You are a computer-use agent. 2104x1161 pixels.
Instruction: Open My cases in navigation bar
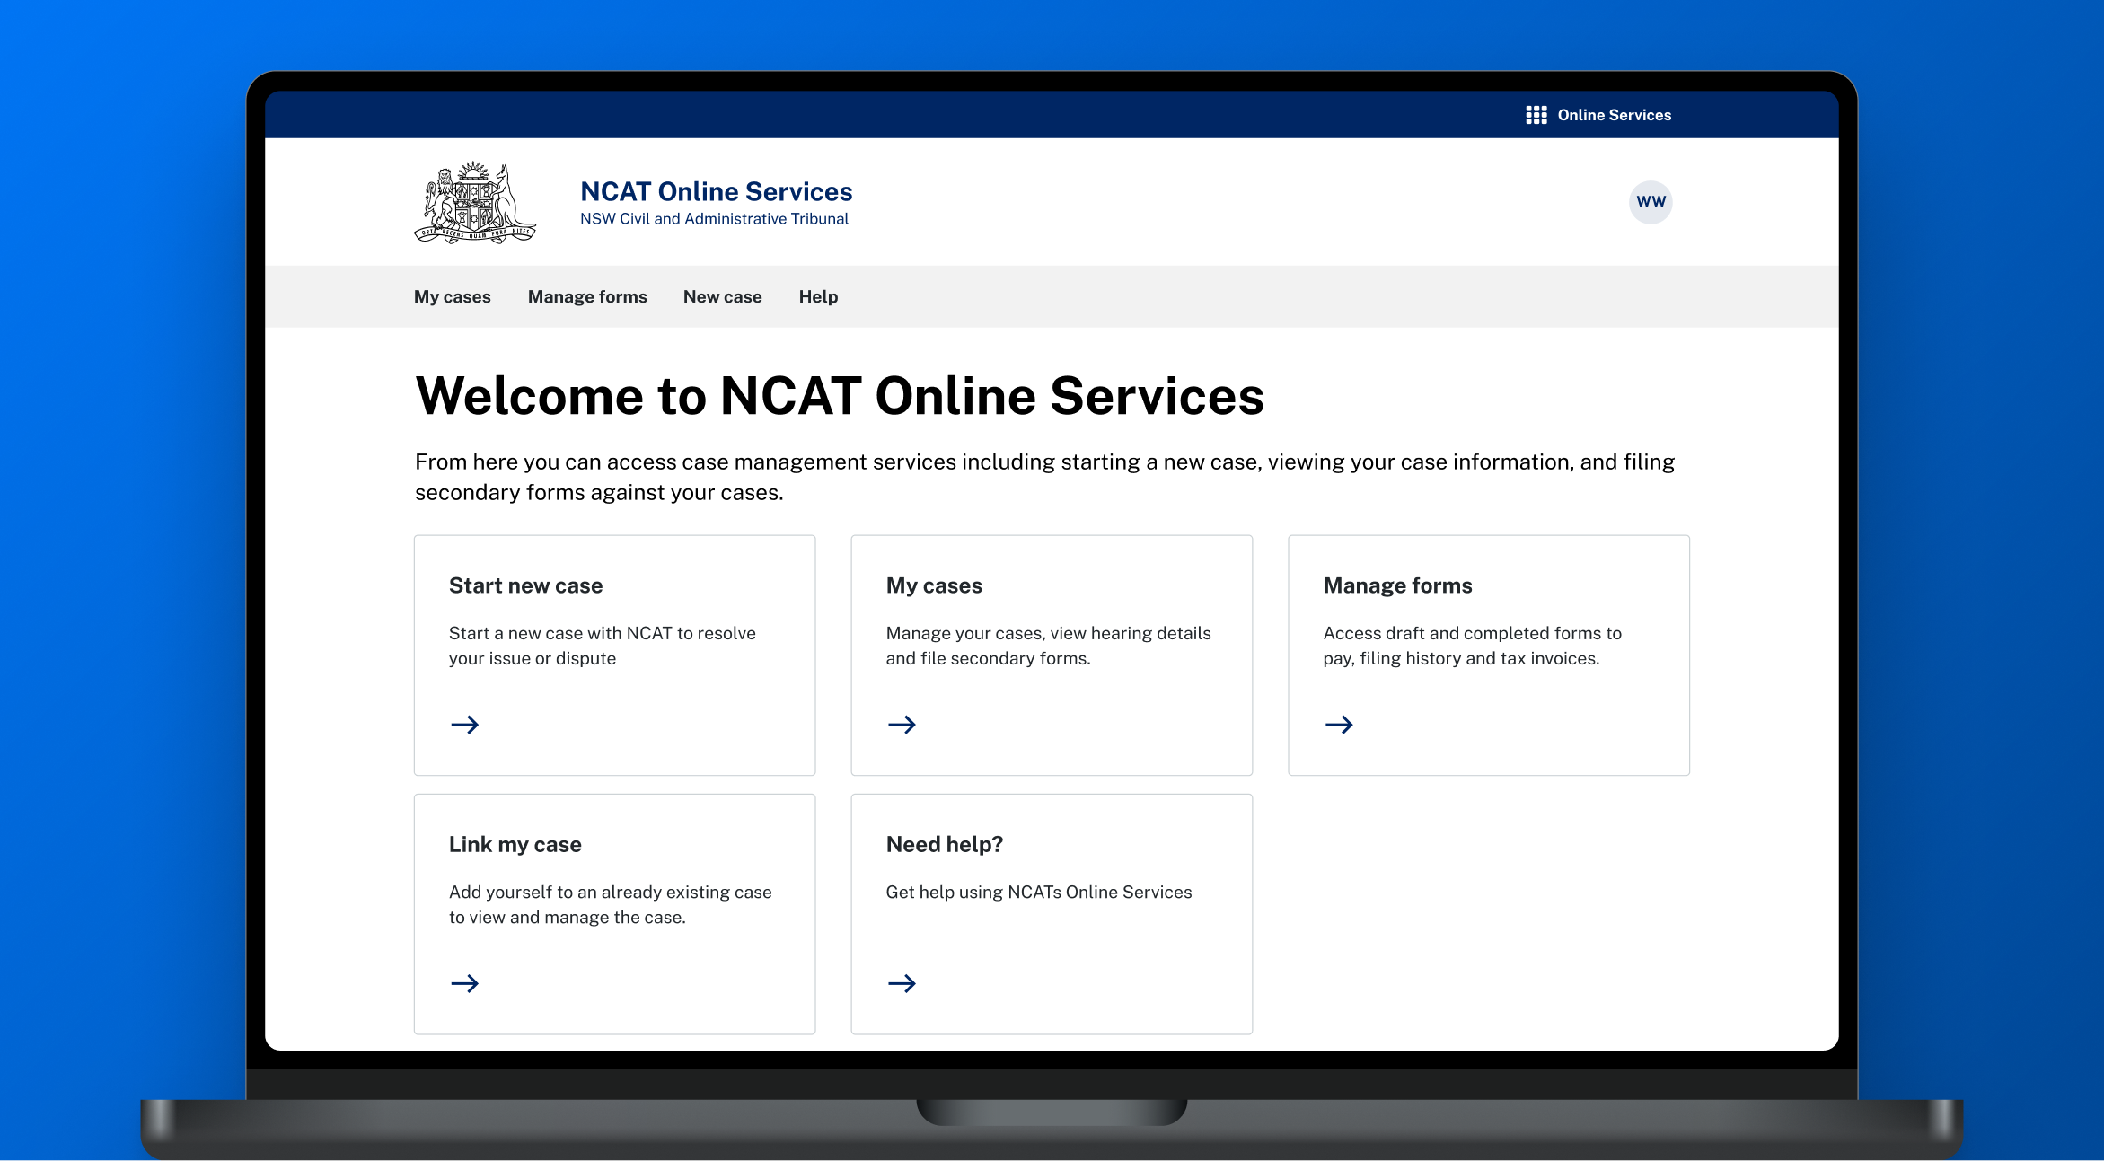[x=452, y=296]
